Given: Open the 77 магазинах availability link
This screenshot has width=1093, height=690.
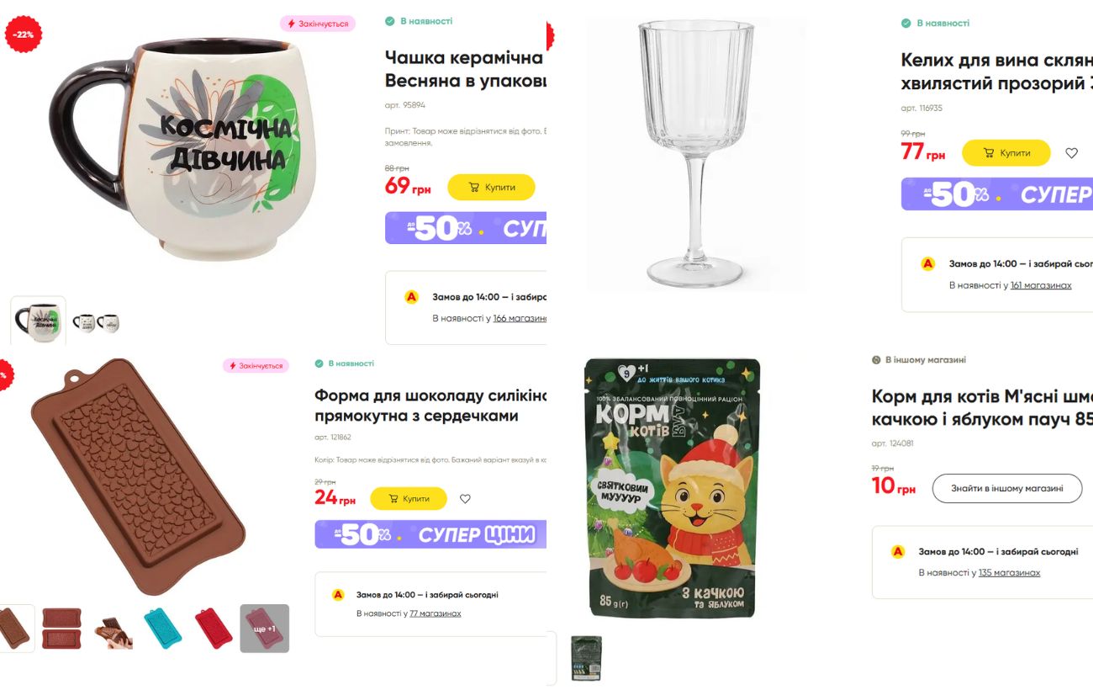Looking at the screenshot, I should pyautogui.click(x=435, y=613).
